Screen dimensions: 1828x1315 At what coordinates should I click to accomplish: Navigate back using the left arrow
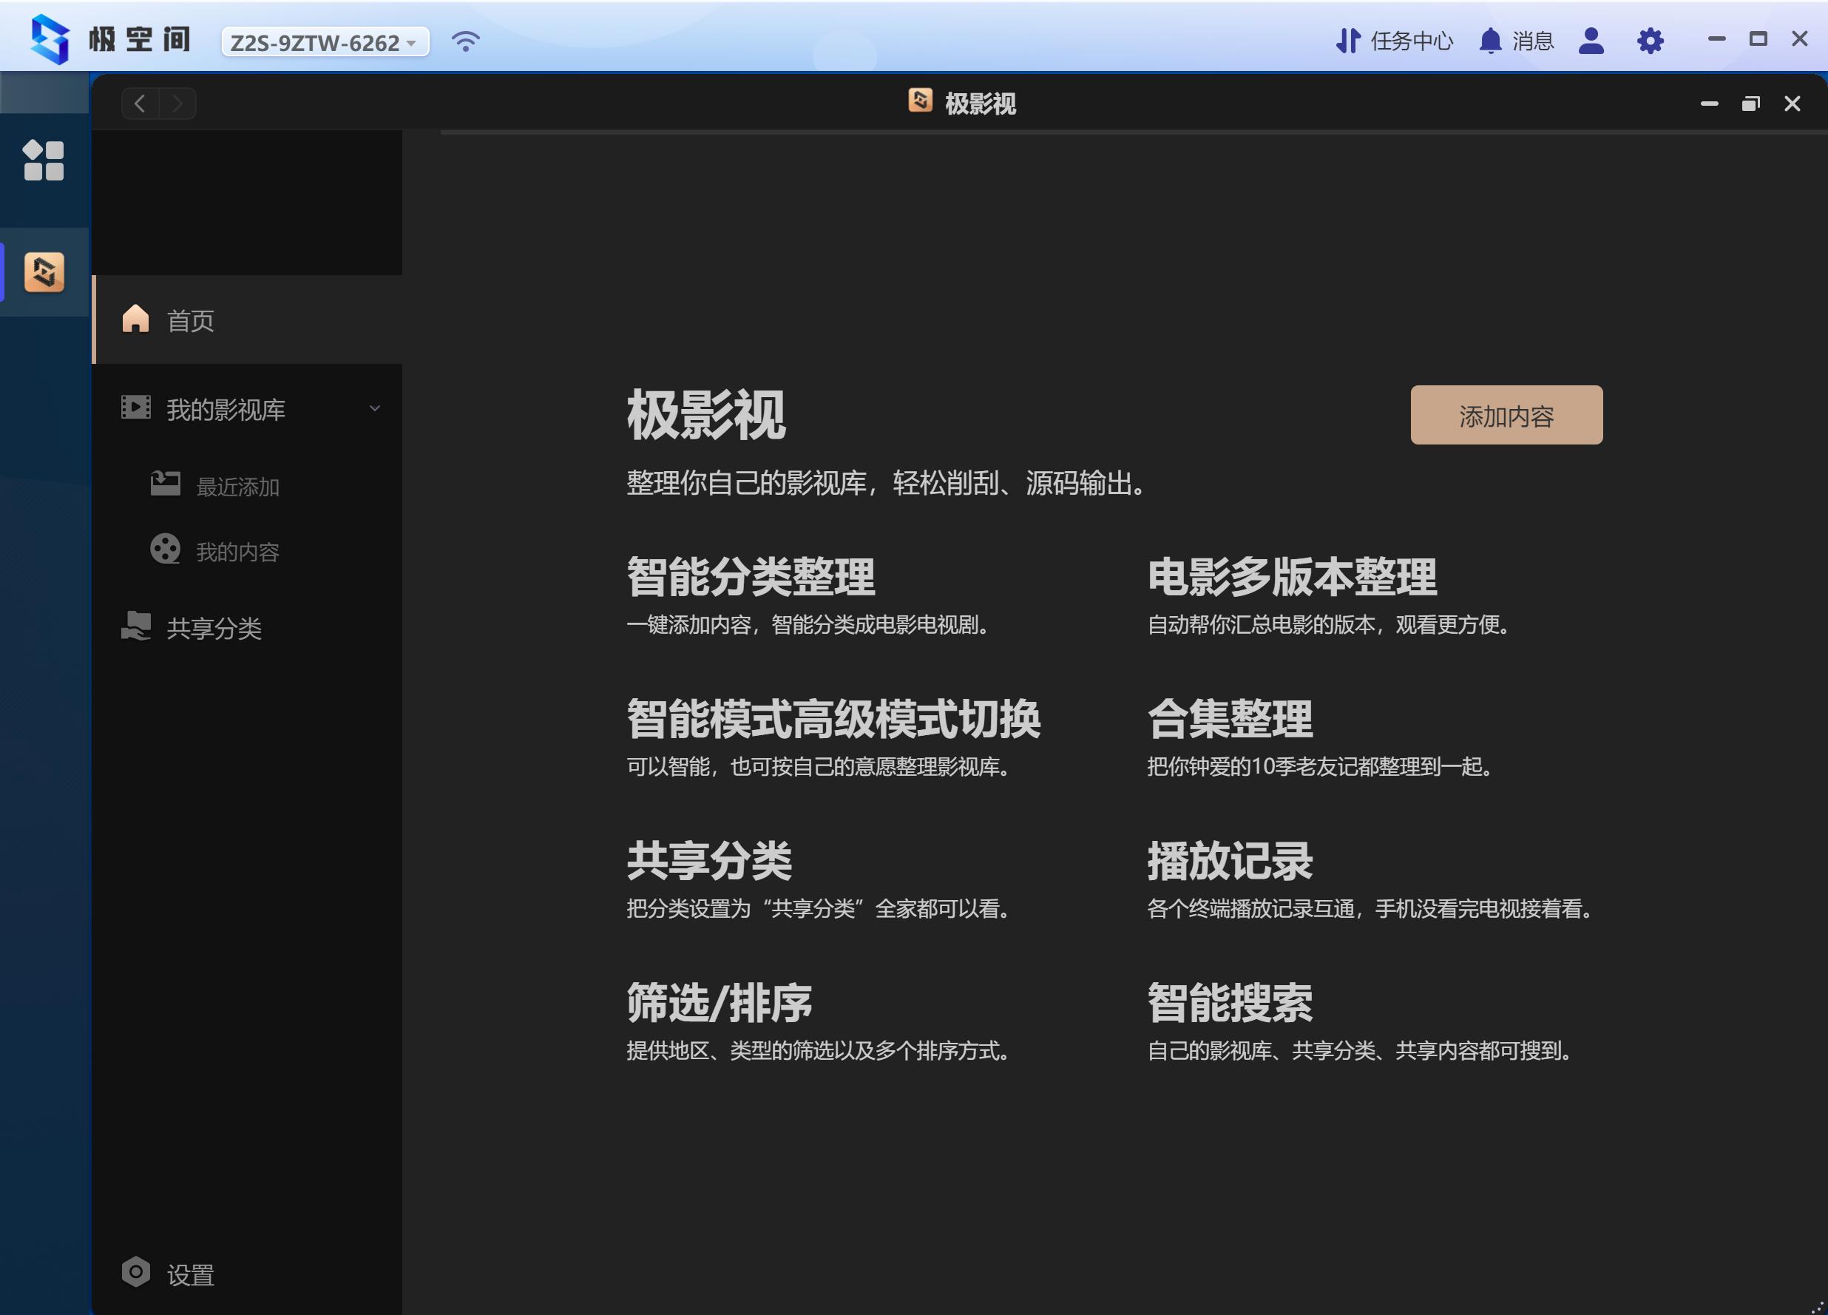(x=141, y=104)
